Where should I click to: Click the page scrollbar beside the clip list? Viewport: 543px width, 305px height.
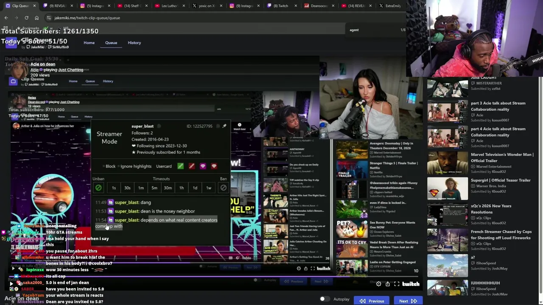tap(540, 186)
